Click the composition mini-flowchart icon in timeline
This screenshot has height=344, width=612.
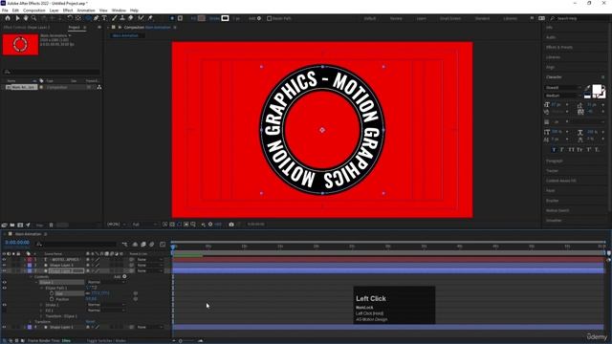point(124,245)
